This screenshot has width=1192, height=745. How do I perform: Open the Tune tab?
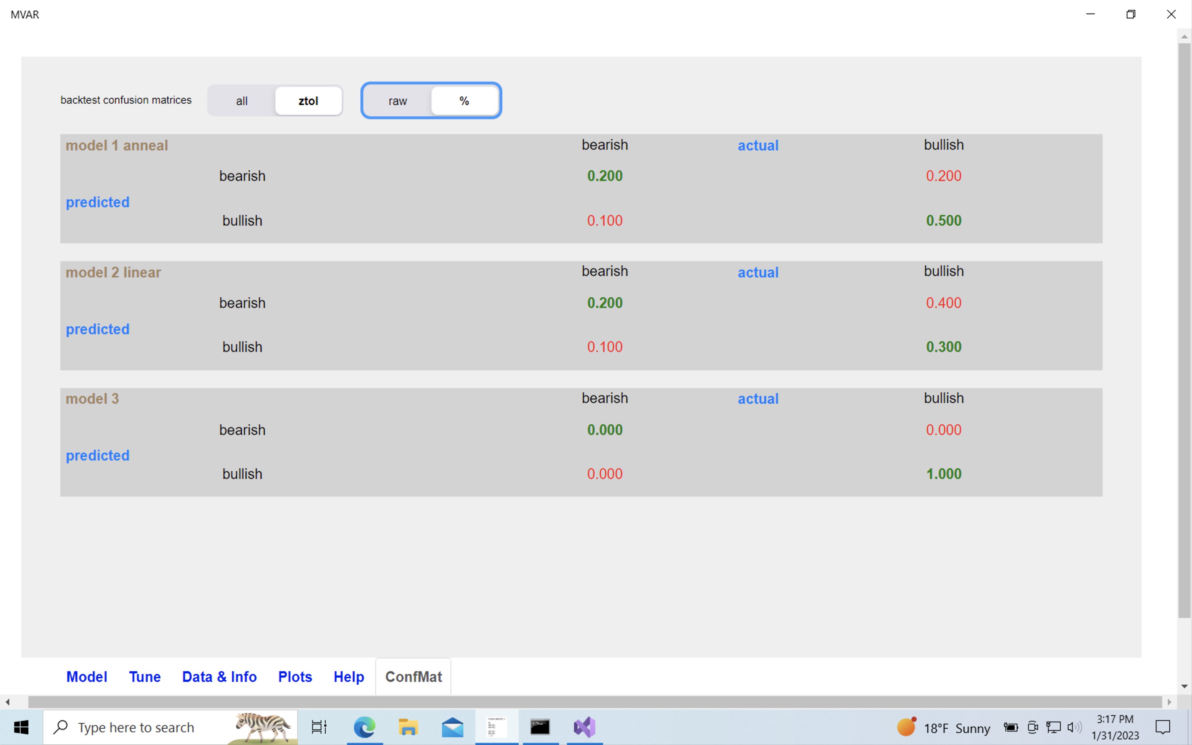coord(145,677)
